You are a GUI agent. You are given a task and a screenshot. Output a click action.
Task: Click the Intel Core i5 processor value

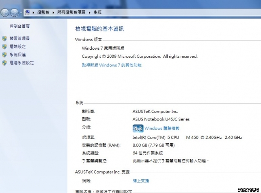[x=187, y=138]
